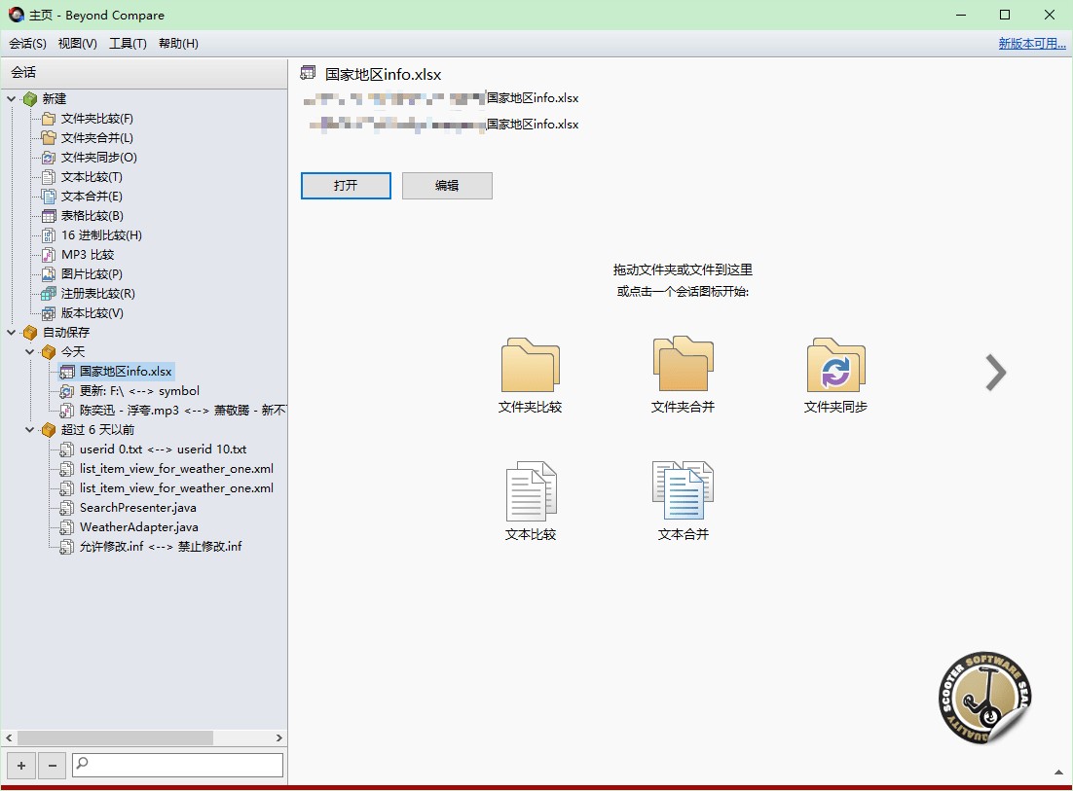
Task: Click the first 国家地区info.xlsx file path line
Action: pyautogui.click(x=441, y=98)
